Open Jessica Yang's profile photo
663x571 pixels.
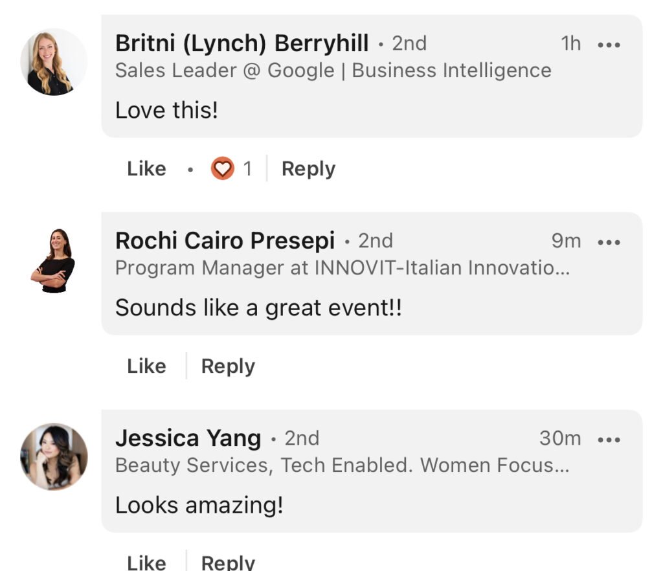(x=54, y=457)
